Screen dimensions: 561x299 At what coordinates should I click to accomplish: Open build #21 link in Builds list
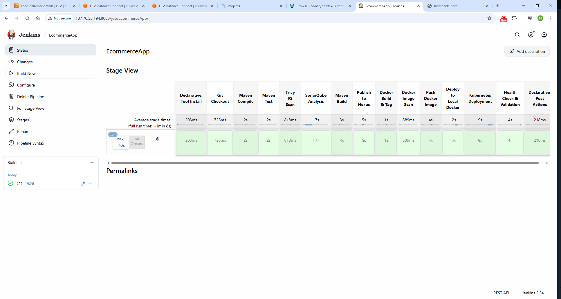pos(19,183)
